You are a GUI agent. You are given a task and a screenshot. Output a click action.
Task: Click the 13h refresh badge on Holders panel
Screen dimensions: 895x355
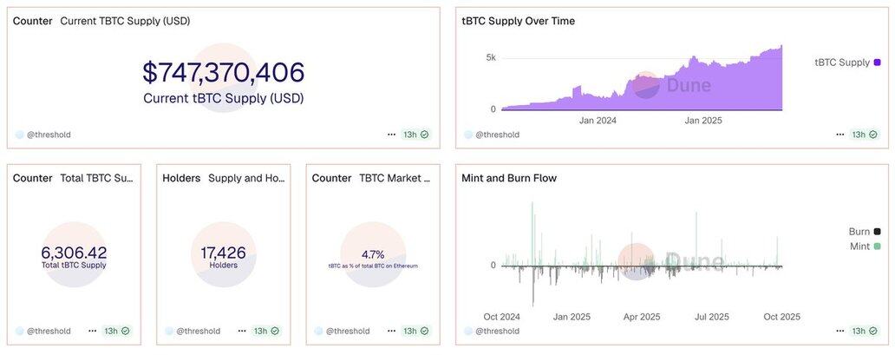[x=265, y=331]
